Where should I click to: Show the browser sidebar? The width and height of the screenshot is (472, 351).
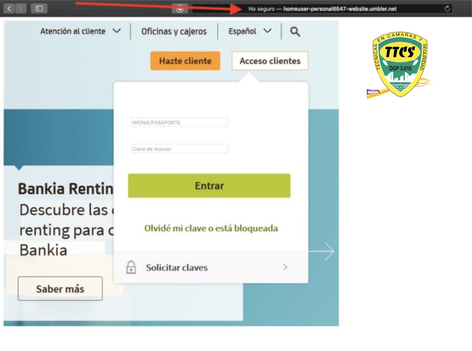39,9
